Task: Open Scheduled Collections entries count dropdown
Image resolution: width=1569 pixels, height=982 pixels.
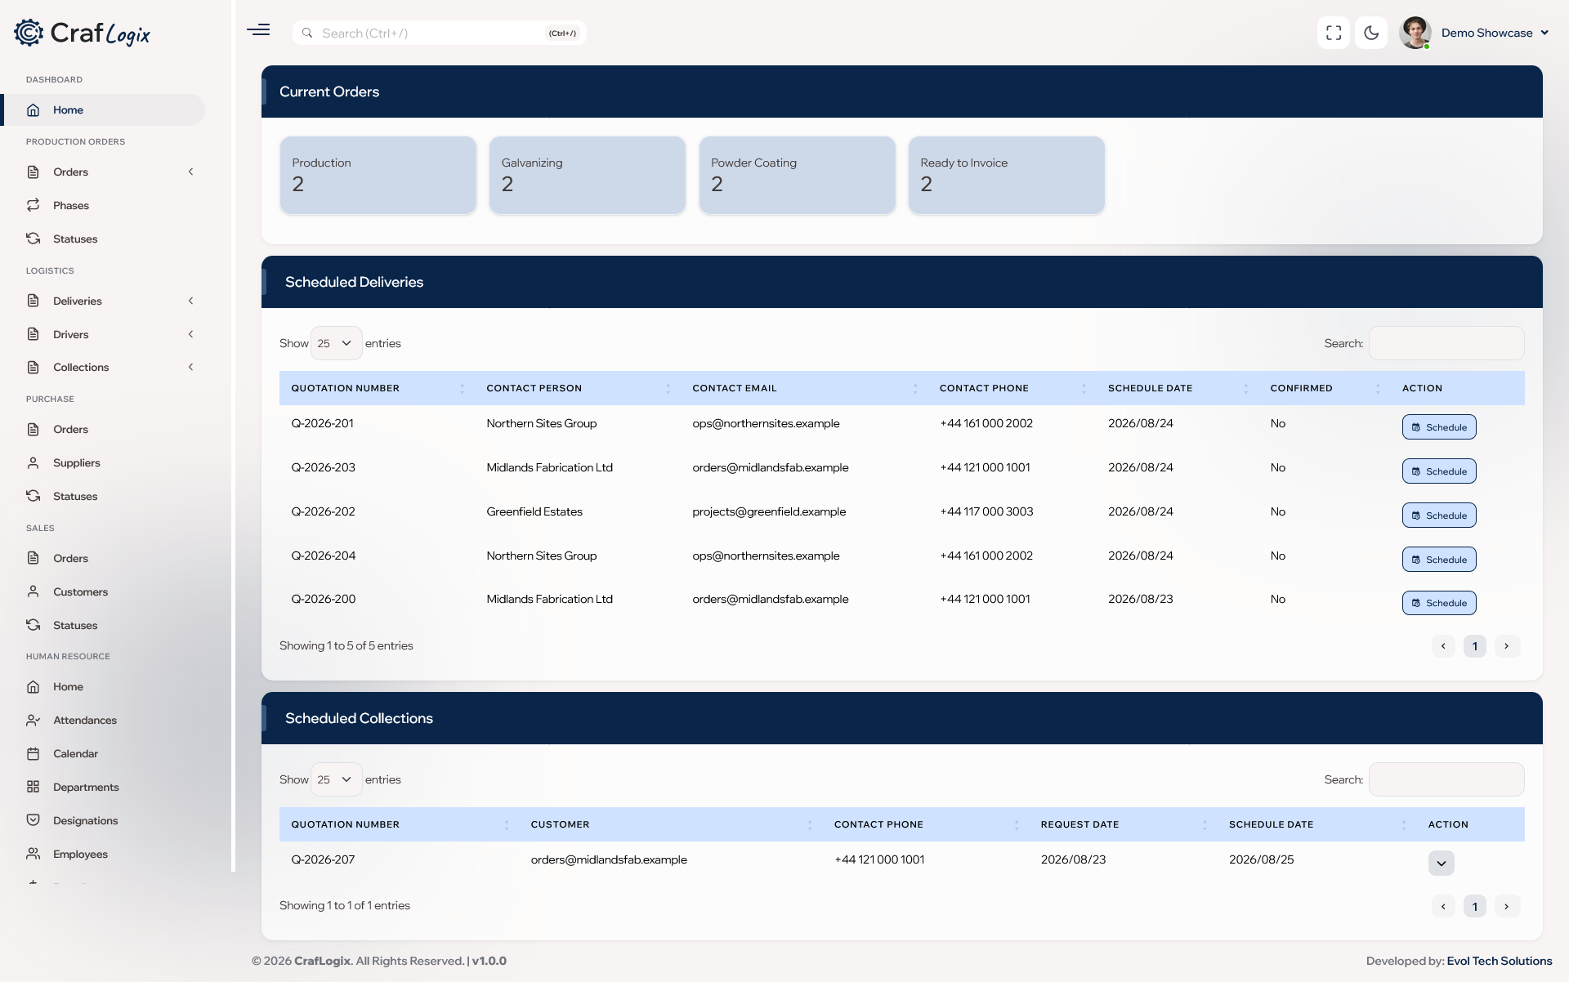Action: [x=336, y=779]
